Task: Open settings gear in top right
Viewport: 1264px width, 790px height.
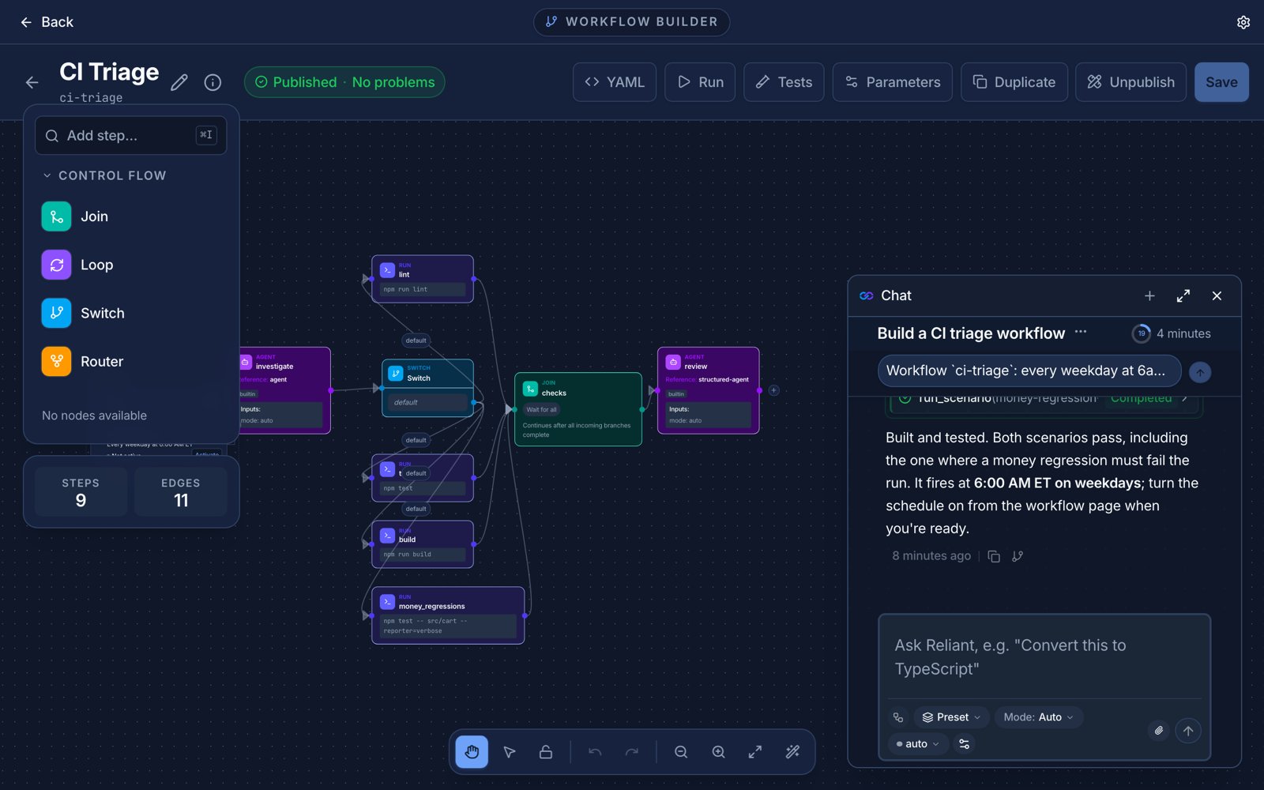Action: [1243, 22]
